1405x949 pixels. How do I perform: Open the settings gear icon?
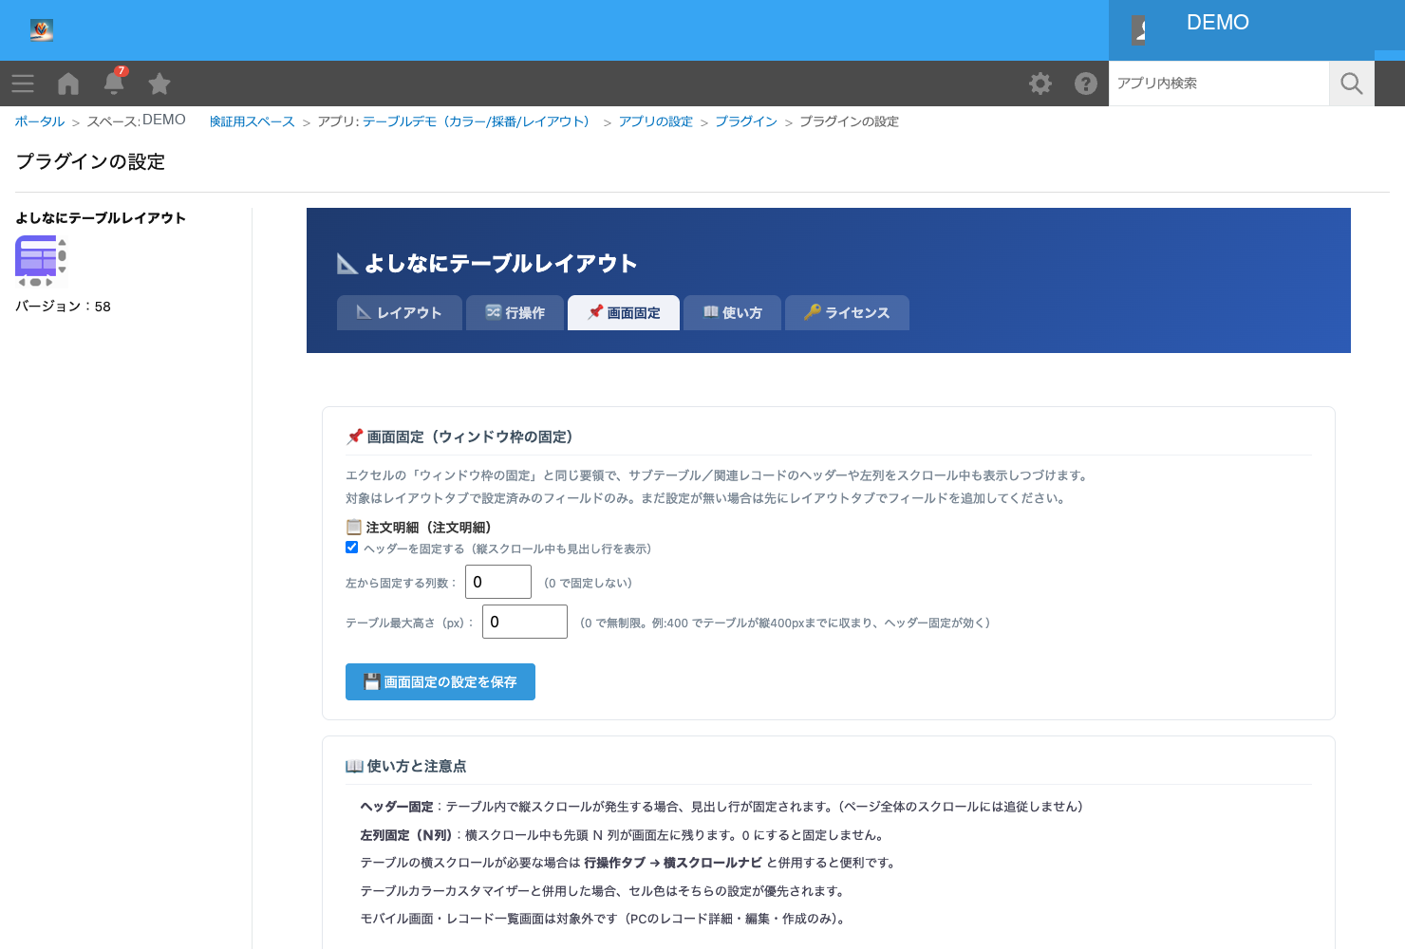(x=1040, y=84)
